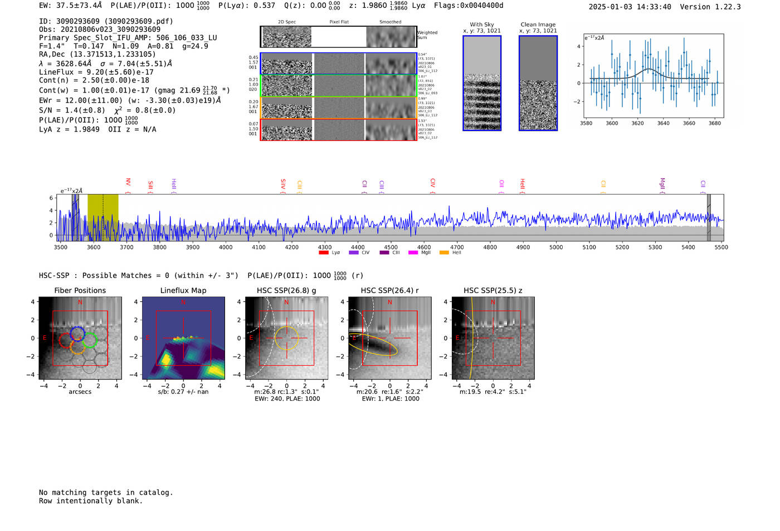Click the yellow highlighted region in the spectrum
780x531 pixels.
click(x=103, y=217)
